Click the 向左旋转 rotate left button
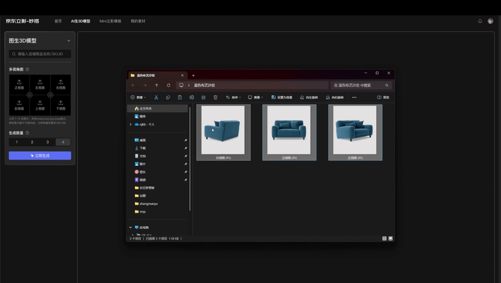 [x=309, y=97]
